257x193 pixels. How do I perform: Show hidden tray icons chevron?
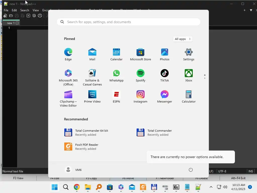point(211,187)
